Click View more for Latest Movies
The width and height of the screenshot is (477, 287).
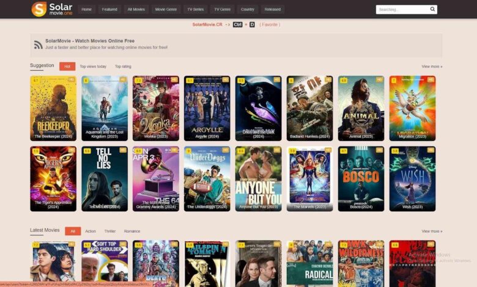point(432,231)
